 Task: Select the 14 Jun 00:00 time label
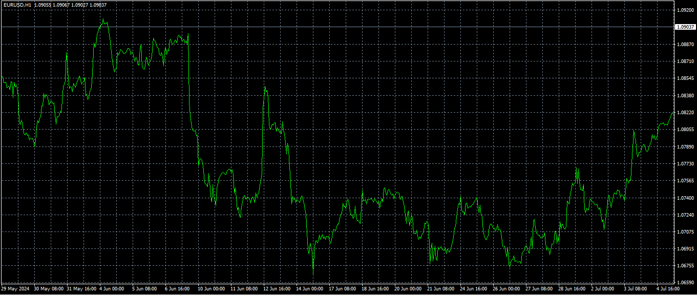(309, 289)
